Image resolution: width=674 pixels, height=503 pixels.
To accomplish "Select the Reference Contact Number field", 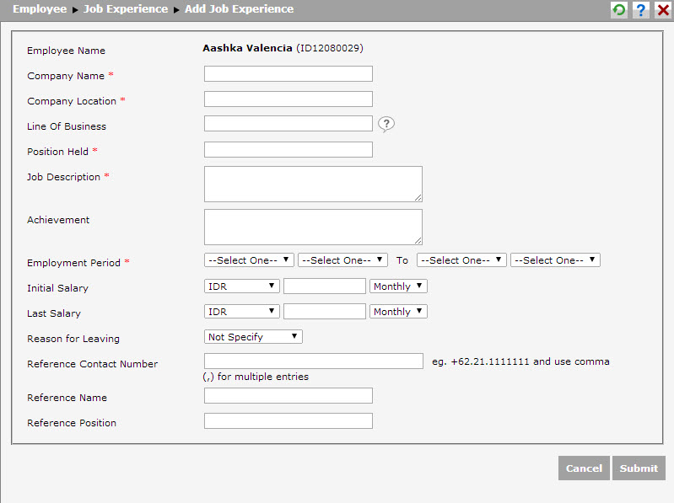I will [313, 361].
